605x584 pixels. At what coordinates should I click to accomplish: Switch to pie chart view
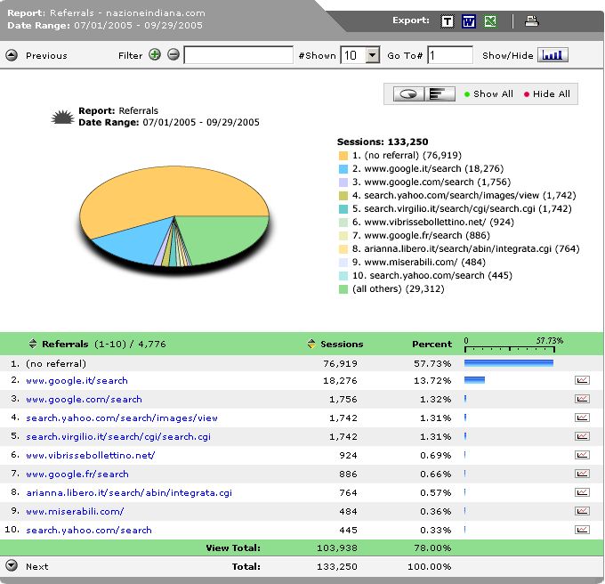pyautogui.click(x=409, y=93)
